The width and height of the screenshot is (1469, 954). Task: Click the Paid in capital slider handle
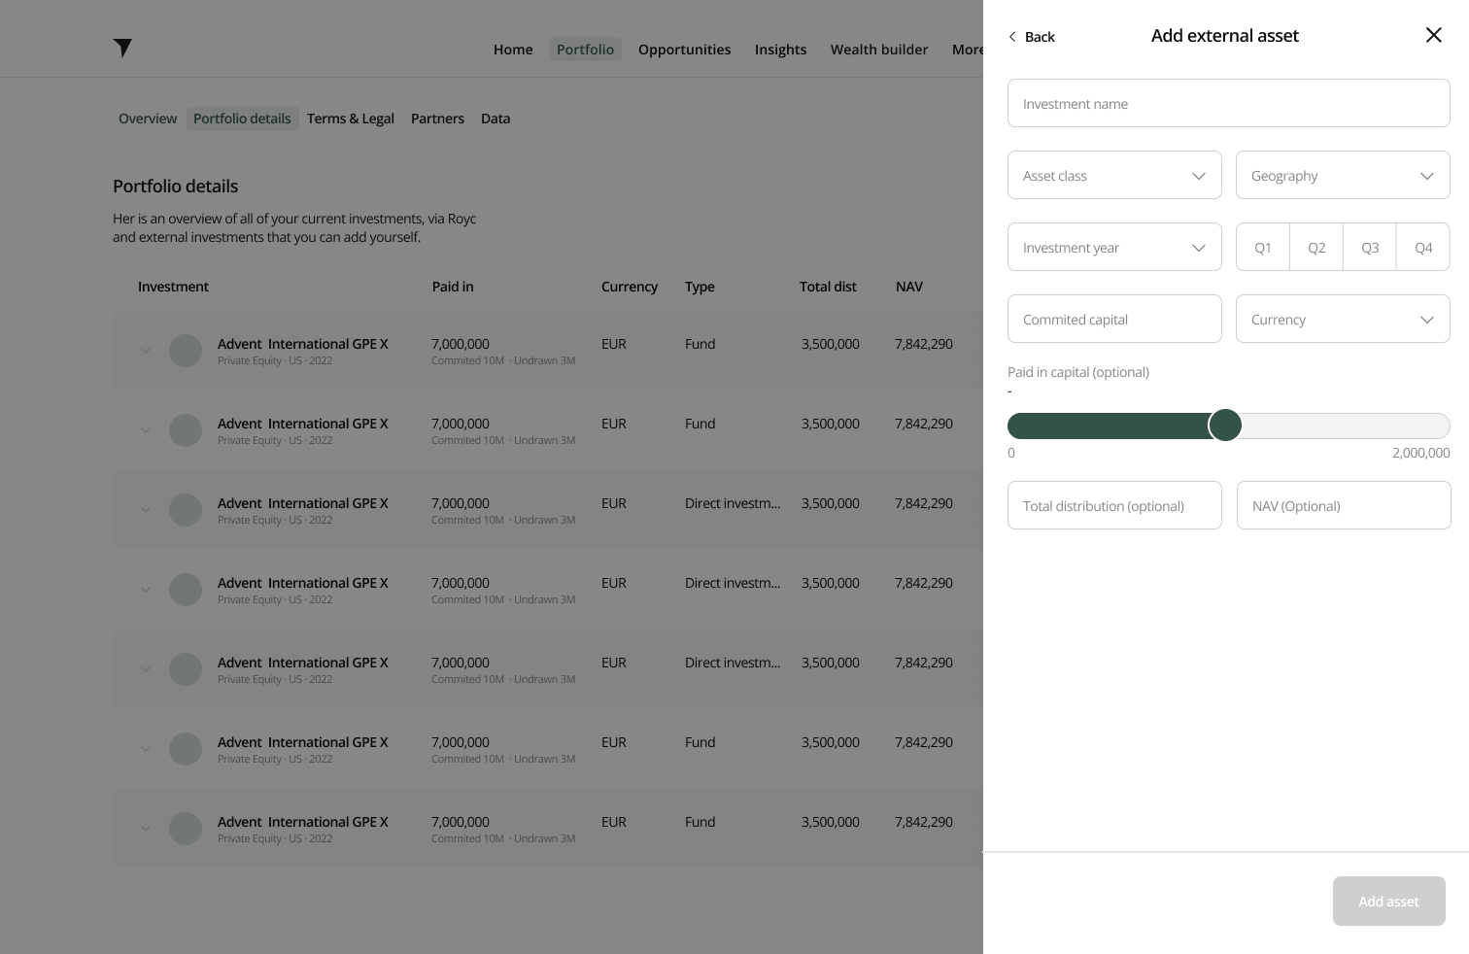tap(1225, 426)
